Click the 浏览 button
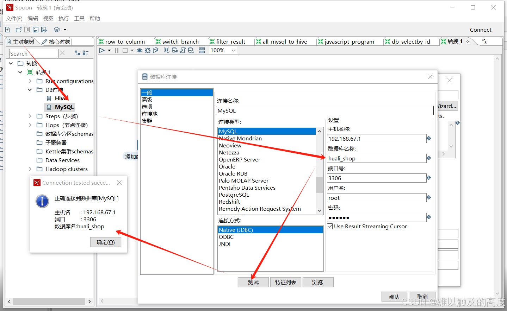The height and width of the screenshot is (311, 507). [317, 282]
